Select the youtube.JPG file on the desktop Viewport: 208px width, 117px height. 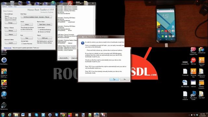tap(185, 63)
